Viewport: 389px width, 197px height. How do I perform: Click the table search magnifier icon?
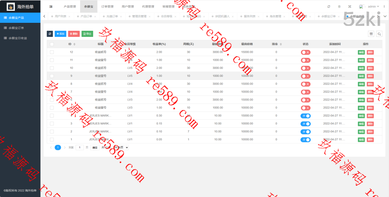click(379, 34)
